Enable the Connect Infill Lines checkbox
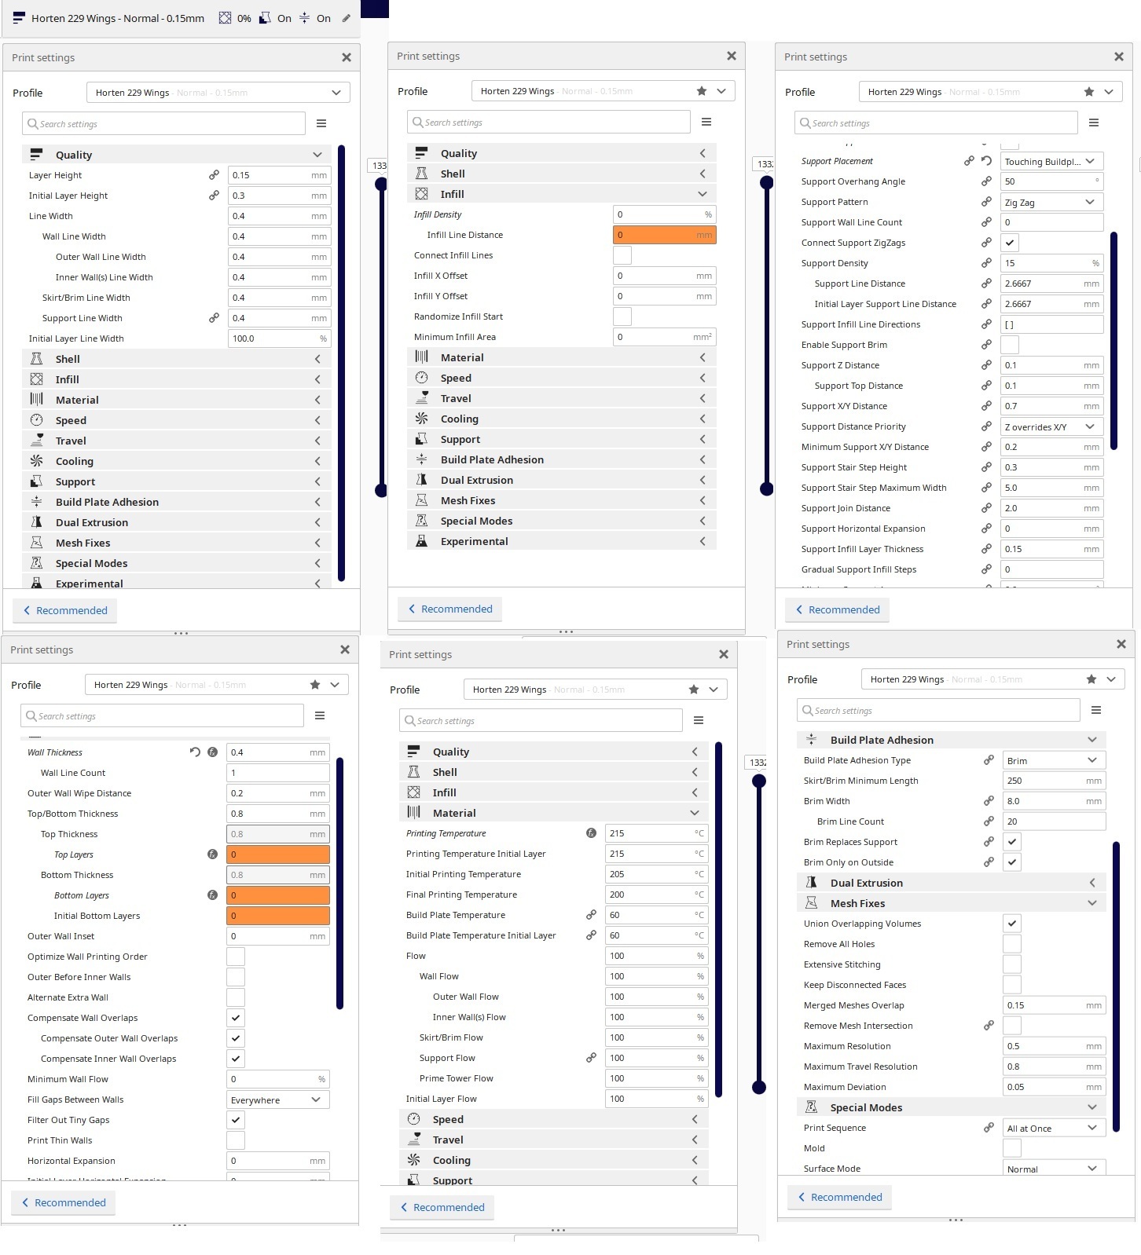Screen dimensions: 1141x1255 (x=622, y=255)
